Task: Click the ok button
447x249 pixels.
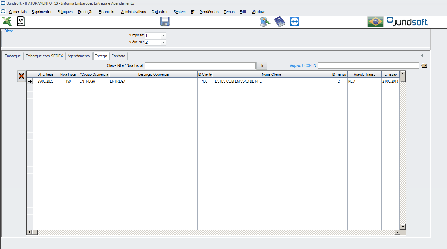Action: [x=262, y=65]
